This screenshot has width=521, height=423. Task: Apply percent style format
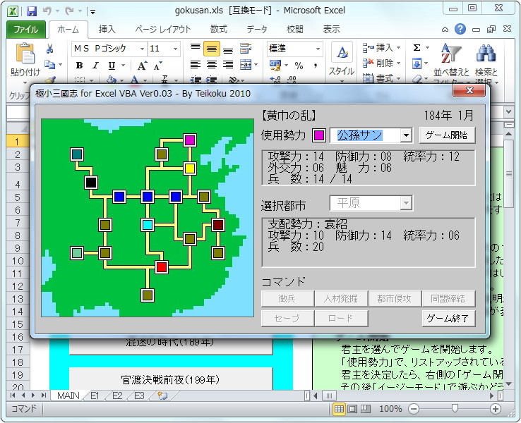[299, 66]
